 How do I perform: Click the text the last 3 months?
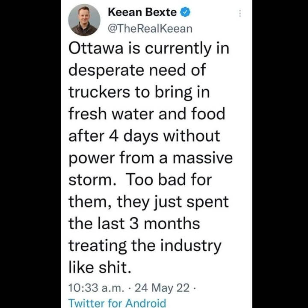click(134, 223)
